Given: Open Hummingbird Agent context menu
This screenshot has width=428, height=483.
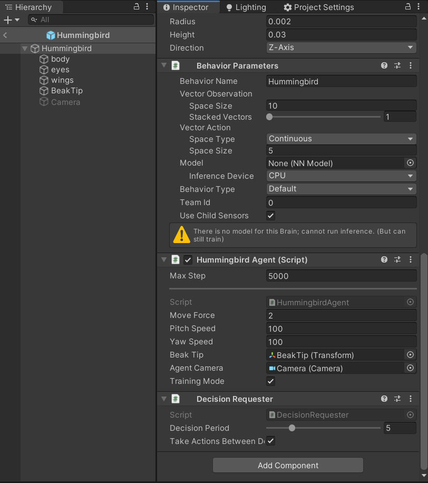Looking at the screenshot, I should (x=411, y=259).
